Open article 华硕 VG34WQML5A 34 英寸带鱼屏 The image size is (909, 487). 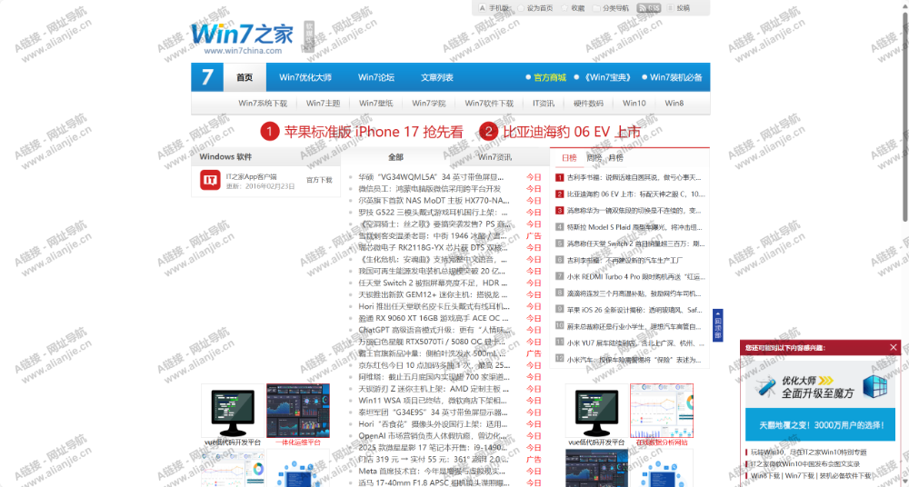431,177
